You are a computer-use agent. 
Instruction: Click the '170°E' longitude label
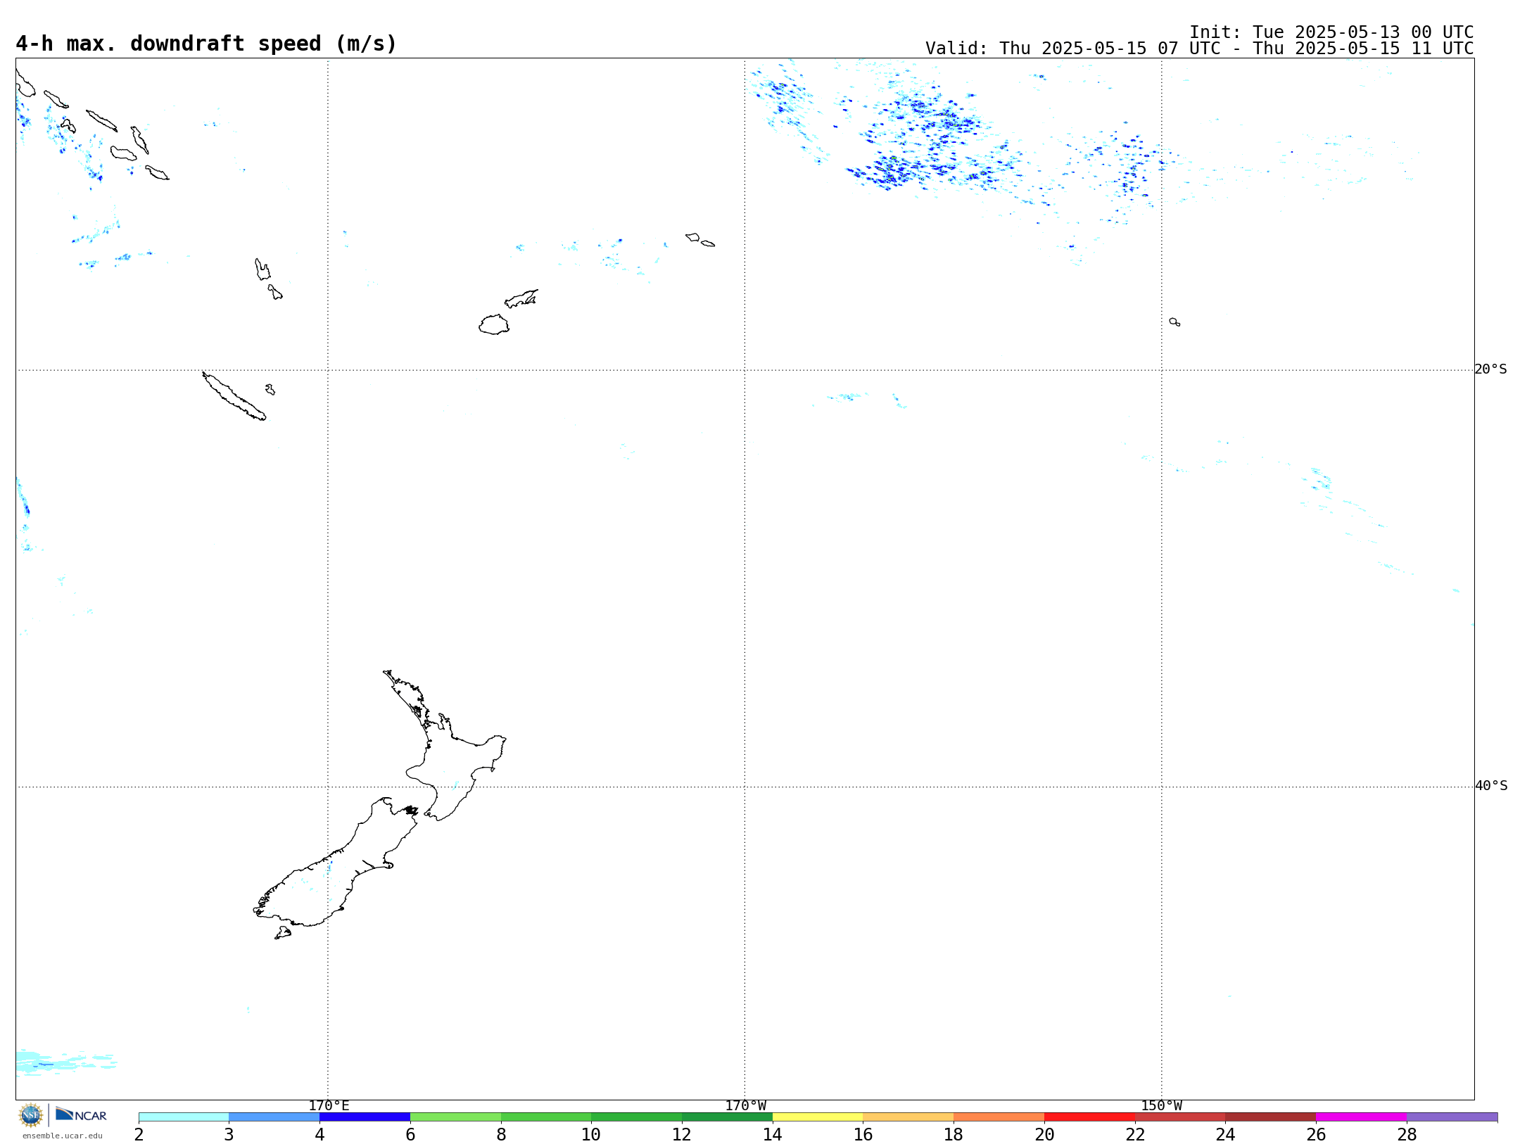click(329, 1106)
